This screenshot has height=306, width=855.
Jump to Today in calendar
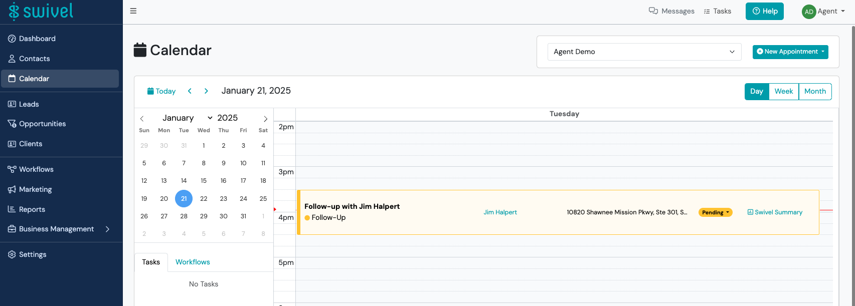tap(161, 91)
